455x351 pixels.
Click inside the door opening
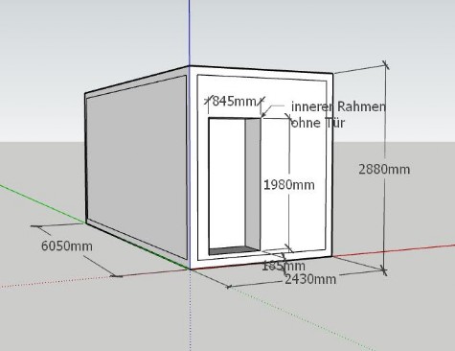[x=227, y=182]
